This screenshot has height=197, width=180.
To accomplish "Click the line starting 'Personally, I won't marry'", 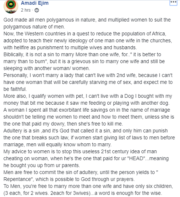I will click(88, 75).
